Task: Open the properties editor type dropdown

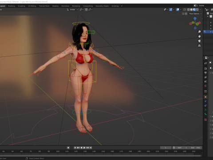Action: click(x=207, y=58)
